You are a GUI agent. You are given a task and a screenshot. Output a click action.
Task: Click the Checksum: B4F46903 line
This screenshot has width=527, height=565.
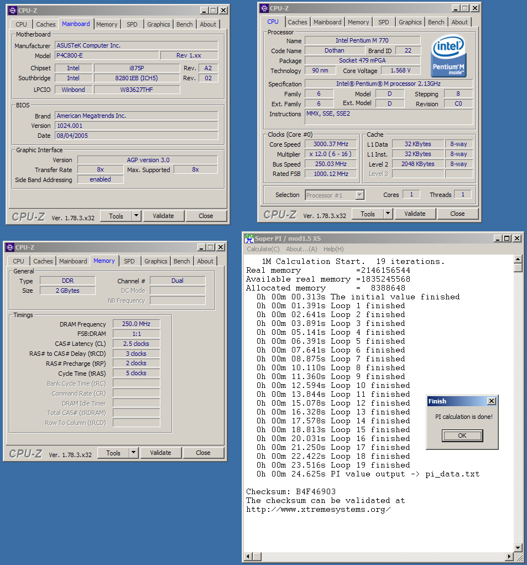[x=291, y=492]
